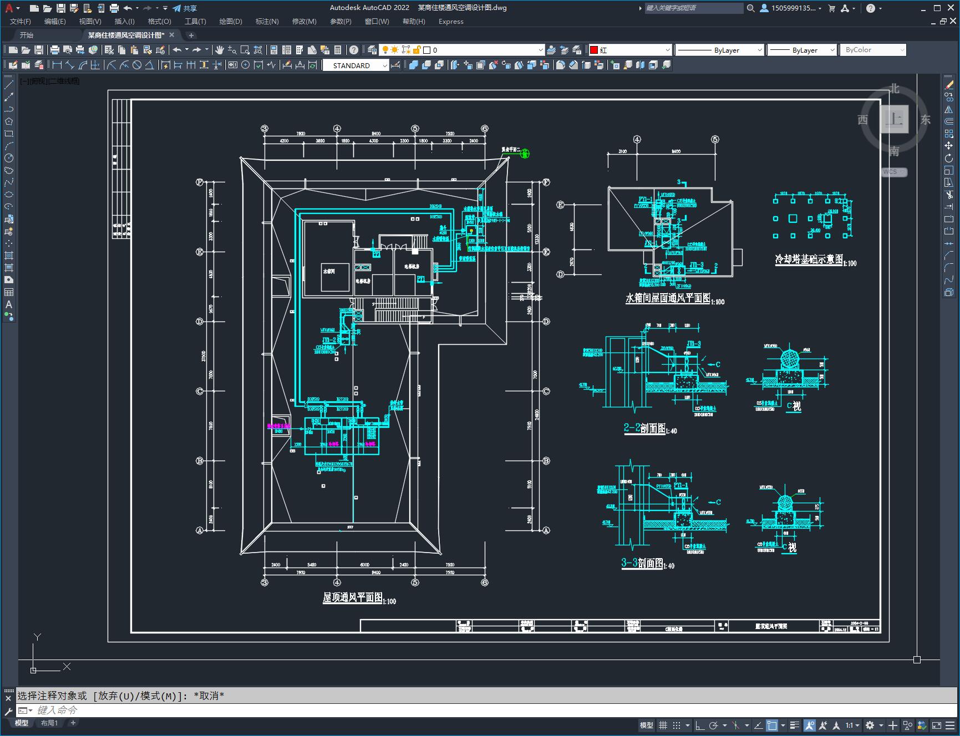Click the white layer color swatch

coord(427,50)
